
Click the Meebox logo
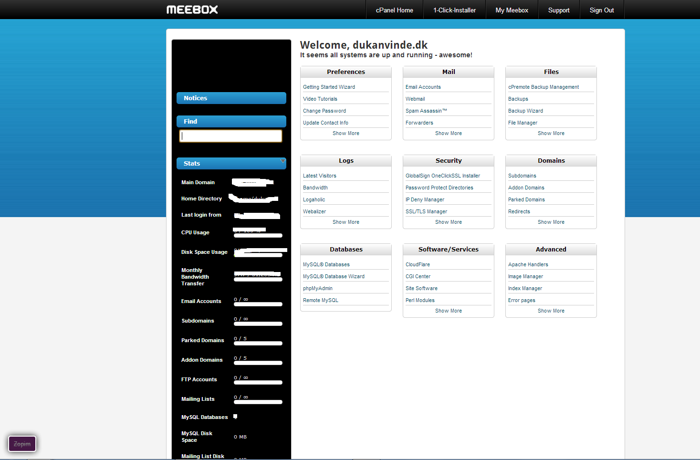(x=192, y=10)
